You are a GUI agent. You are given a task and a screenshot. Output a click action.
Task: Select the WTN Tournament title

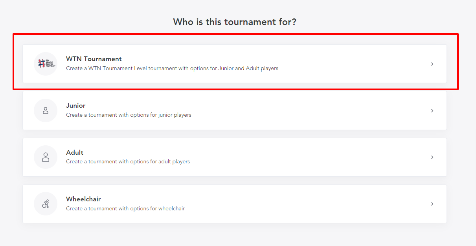tap(94, 59)
